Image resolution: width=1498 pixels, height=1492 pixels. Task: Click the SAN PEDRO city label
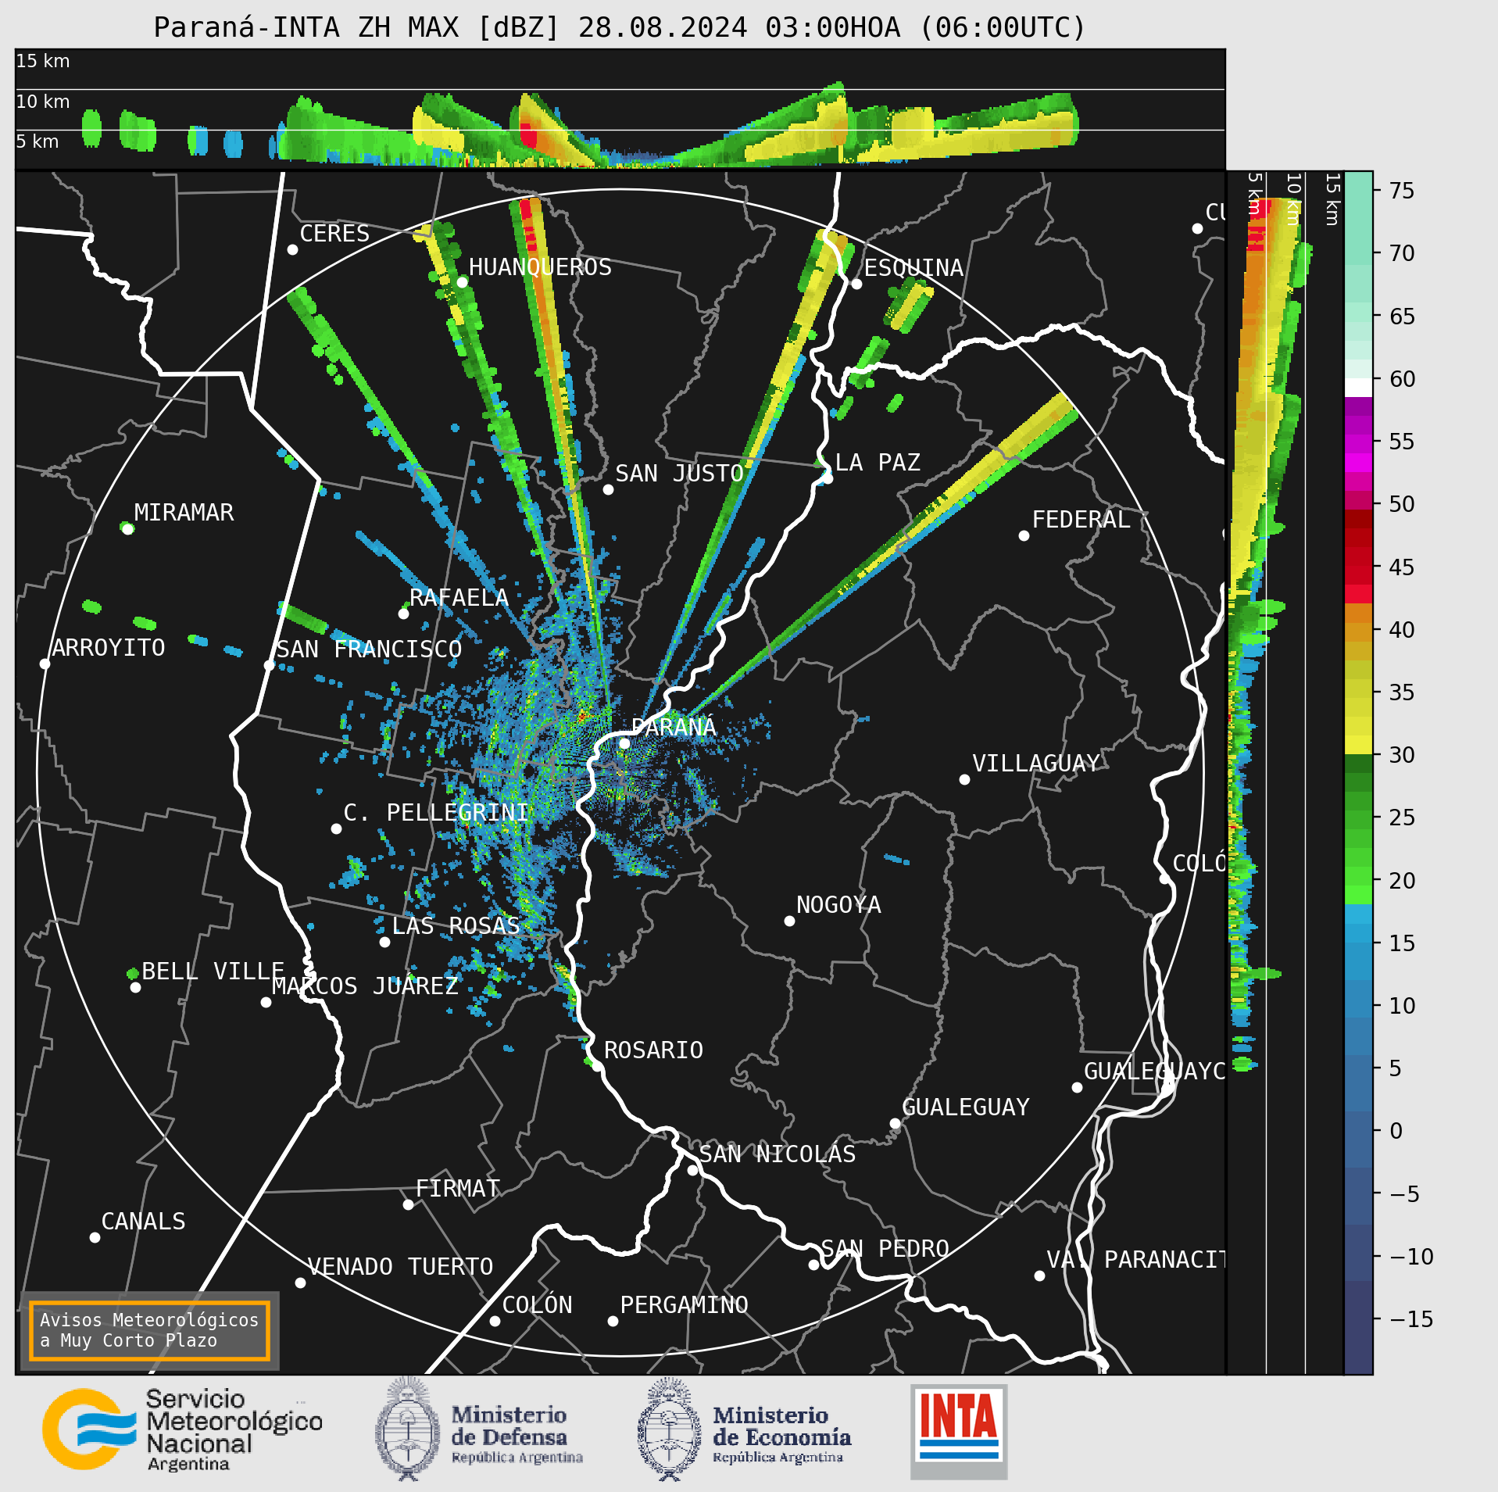coord(885,1249)
